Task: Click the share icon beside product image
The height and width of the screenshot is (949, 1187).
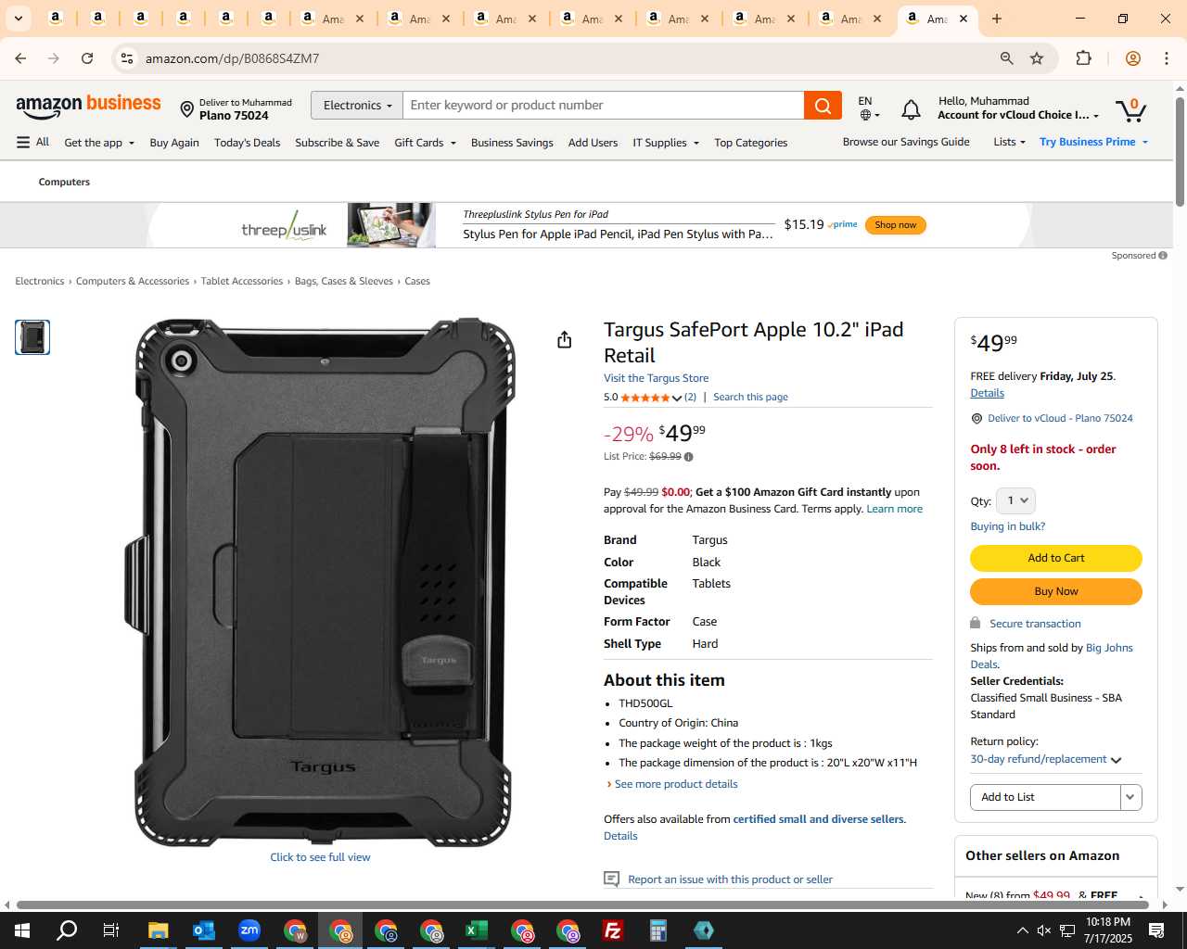Action: [564, 340]
